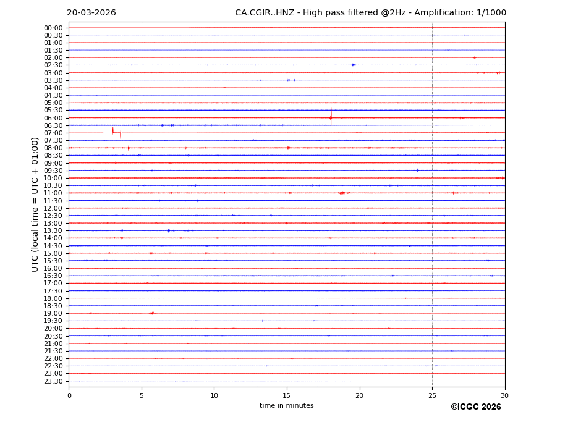
Task: Click the x-axis tick labeled 15
Action: point(287,395)
